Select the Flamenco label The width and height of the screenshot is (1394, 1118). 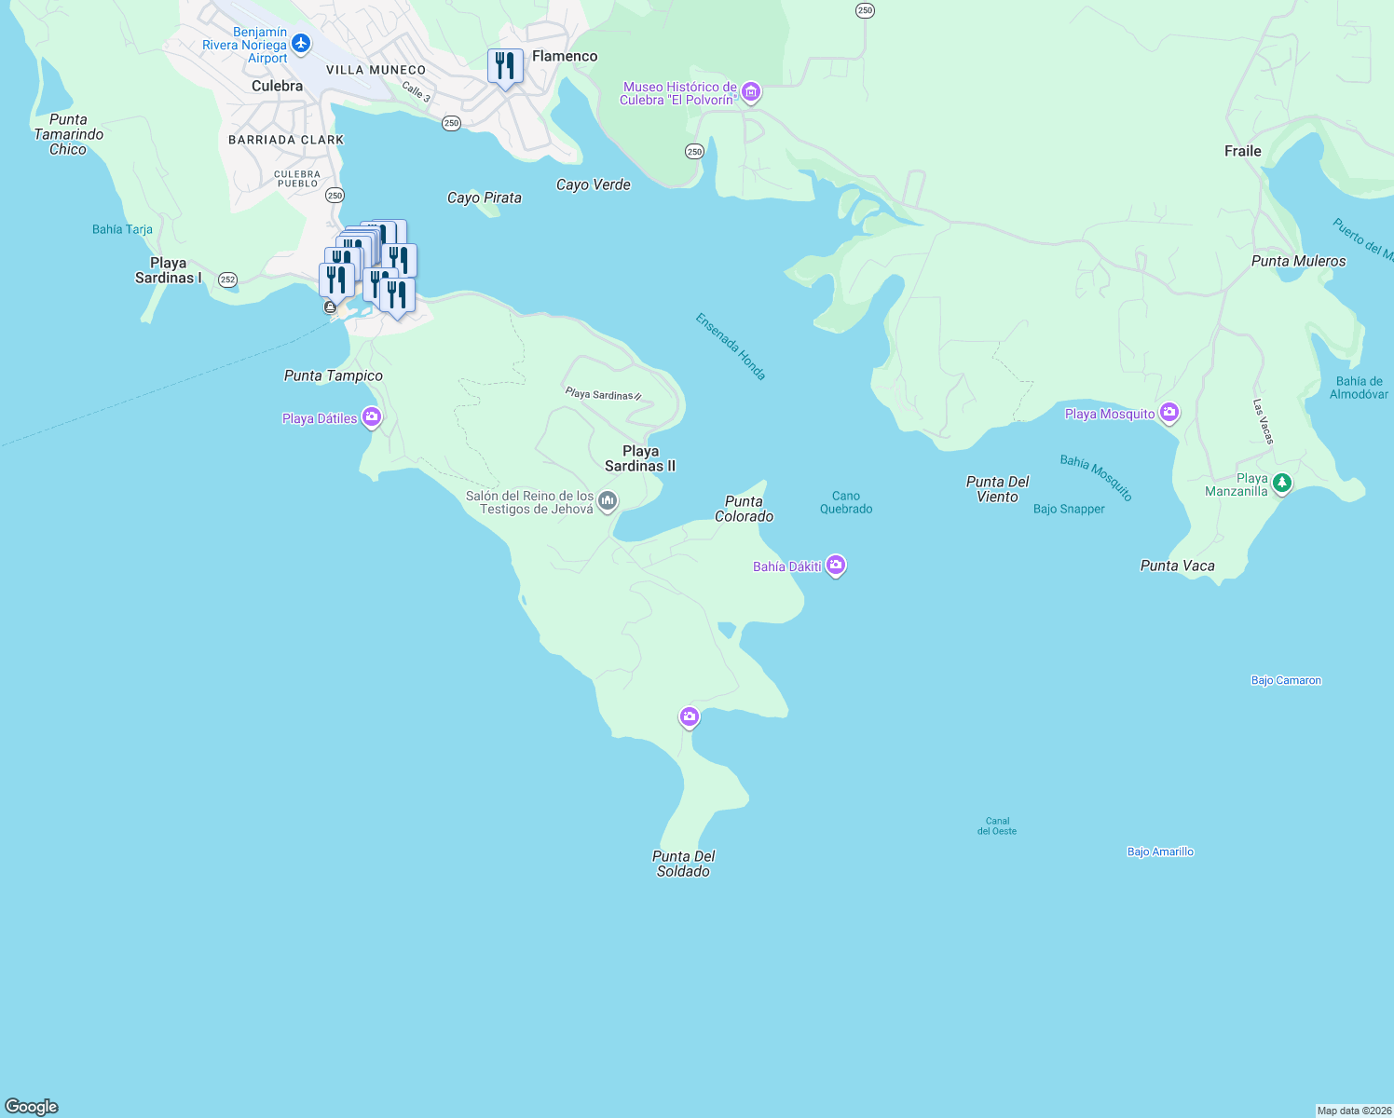[x=565, y=56]
